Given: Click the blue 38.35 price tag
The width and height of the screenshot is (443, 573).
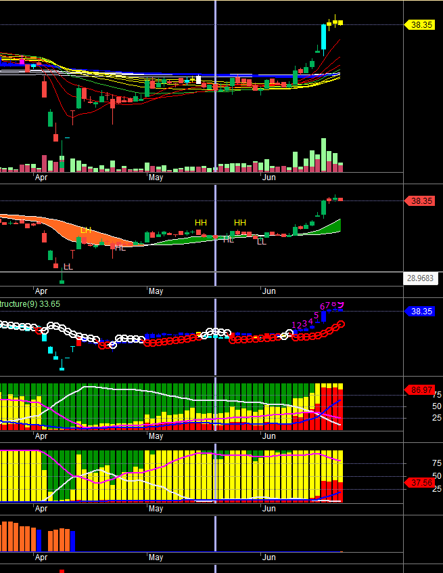Looking at the screenshot, I should (419, 312).
